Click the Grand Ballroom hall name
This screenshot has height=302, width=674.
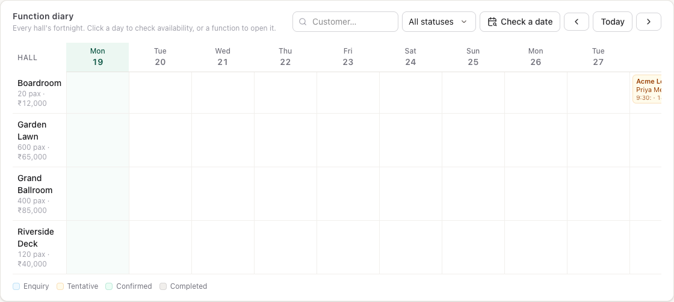click(35, 184)
